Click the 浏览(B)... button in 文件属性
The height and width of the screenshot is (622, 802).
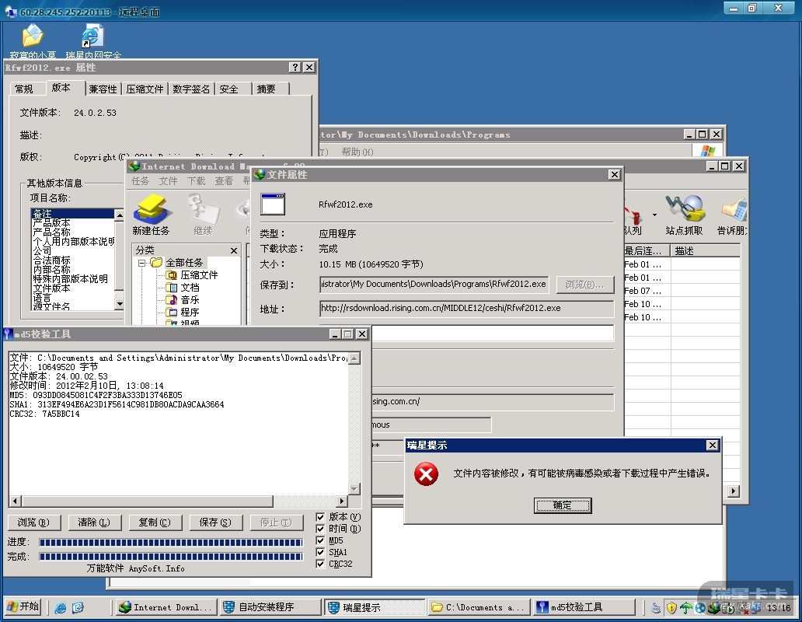(584, 285)
